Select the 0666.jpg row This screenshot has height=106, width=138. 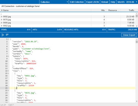click(x=68, y=23)
